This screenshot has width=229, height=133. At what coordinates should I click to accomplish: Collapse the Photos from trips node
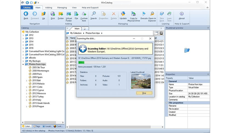(x=23, y=64)
